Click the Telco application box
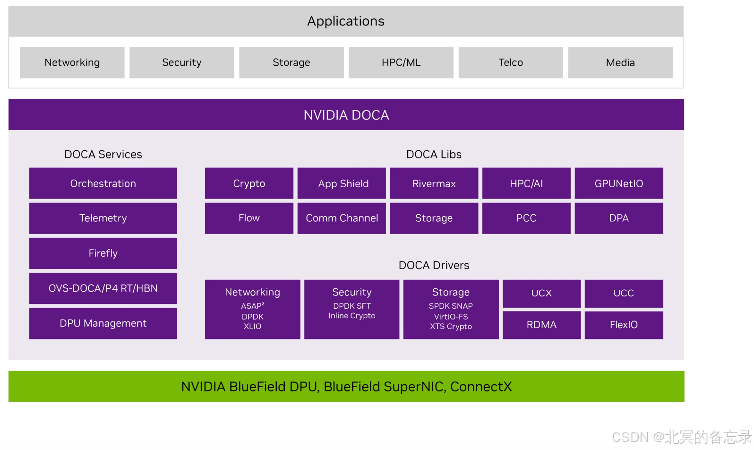The height and width of the screenshot is (450, 754). (511, 62)
